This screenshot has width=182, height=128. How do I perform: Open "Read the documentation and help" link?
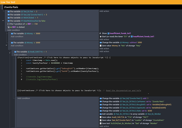[x=123, y=90]
